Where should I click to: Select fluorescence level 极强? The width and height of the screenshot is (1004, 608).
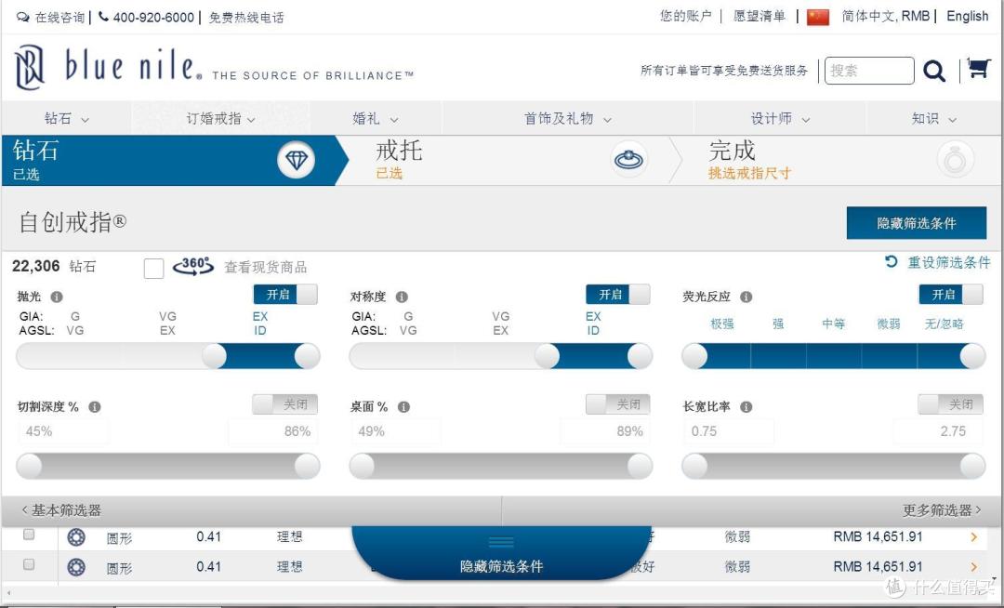pyautogui.click(x=722, y=324)
